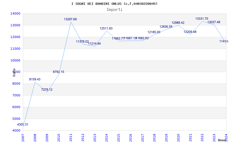Click the 8159.43 data point label
The height and width of the screenshot is (143, 229).
click(35, 79)
